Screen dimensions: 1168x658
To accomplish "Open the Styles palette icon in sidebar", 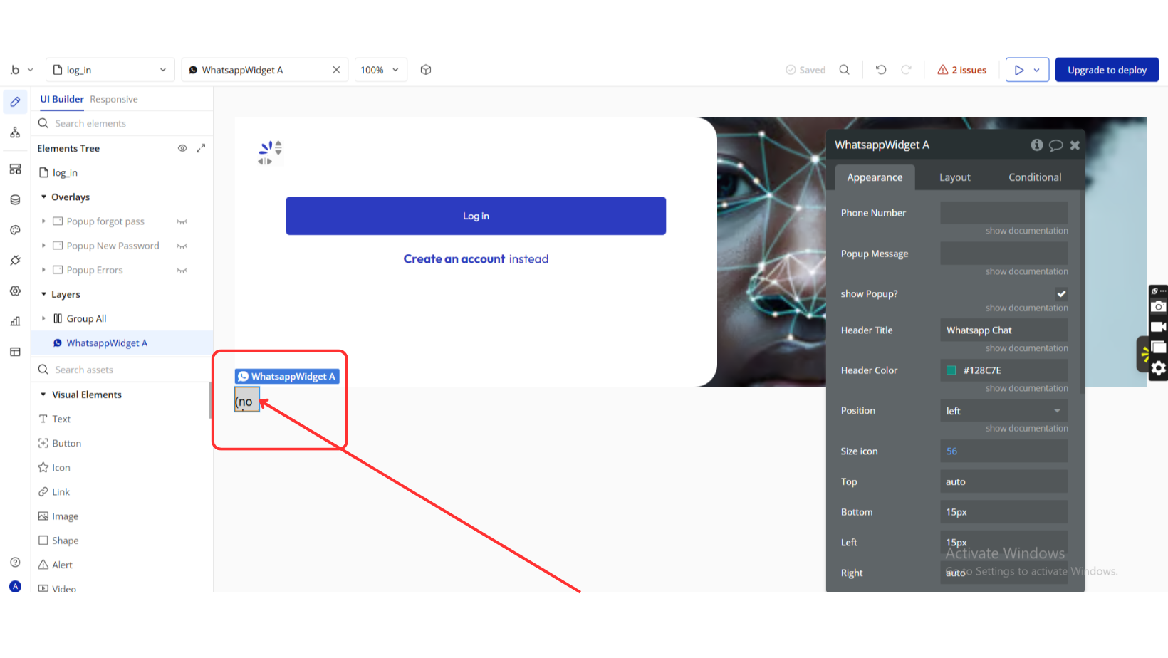I will (15, 230).
